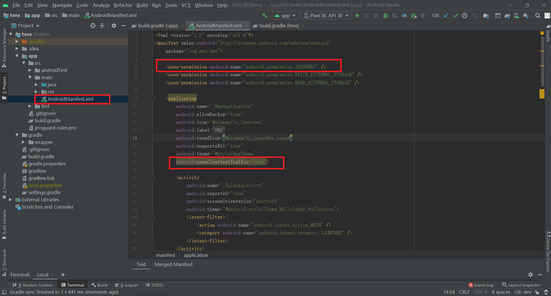This screenshot has width=551, height=296.
Task: Start debugging with the bug icon
Action: tap(385, 16)
